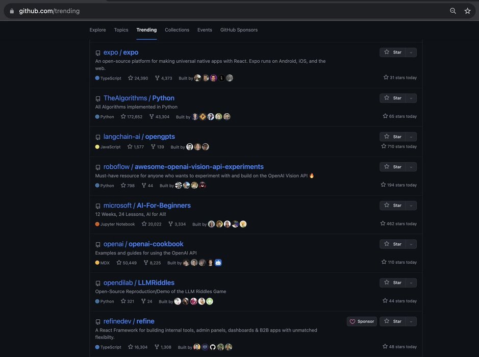The width and height of the screenshot is (479, 357).
Task: View TheAlgorithms Python 43,304 forks
Action: tap(159, 117)
